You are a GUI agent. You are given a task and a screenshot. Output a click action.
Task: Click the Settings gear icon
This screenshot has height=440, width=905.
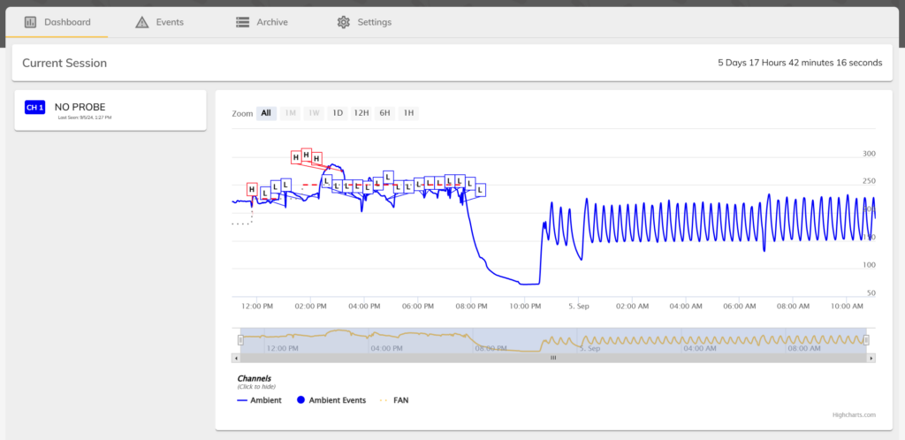click(x=344, y=22)
